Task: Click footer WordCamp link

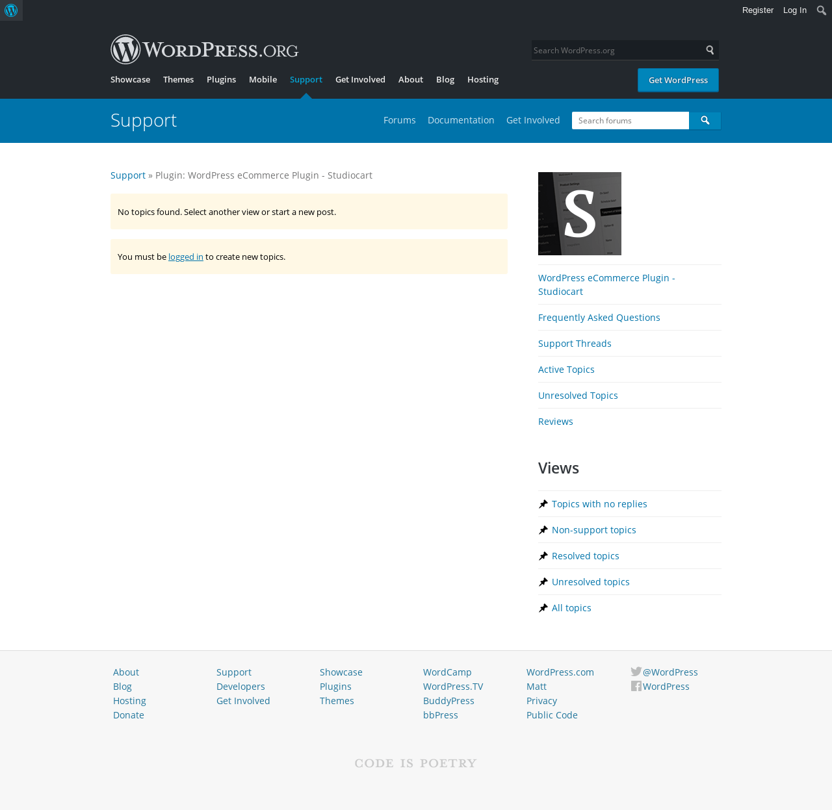Action: coord(447,672)
